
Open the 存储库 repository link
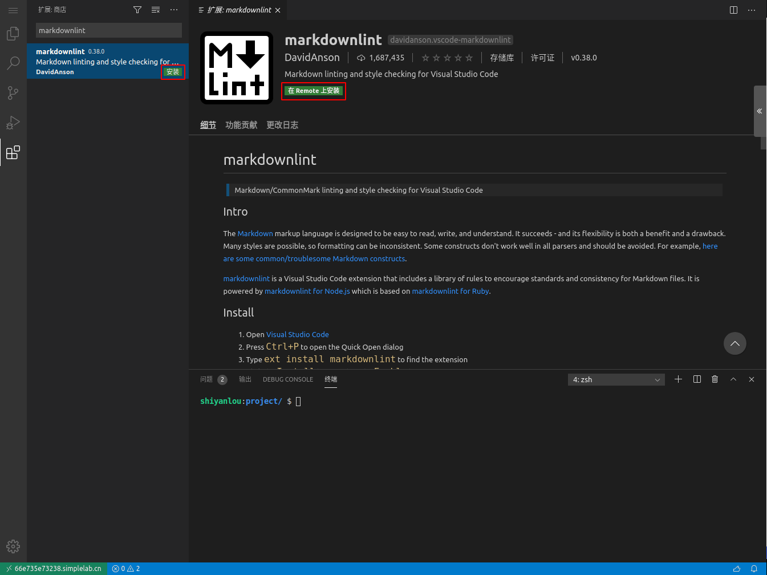click(x=502, y=58)
